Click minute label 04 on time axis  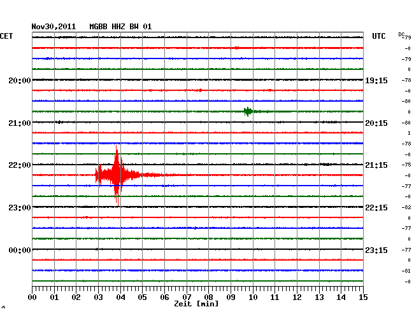tap(120, 297)
